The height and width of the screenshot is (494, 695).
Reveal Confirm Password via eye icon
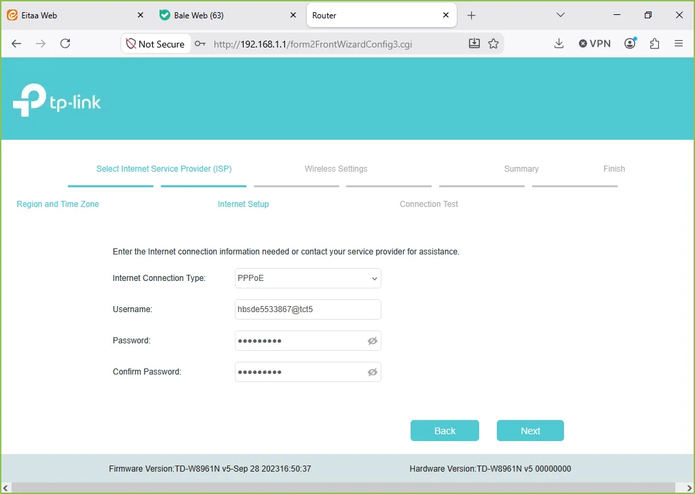pos(373,372)
